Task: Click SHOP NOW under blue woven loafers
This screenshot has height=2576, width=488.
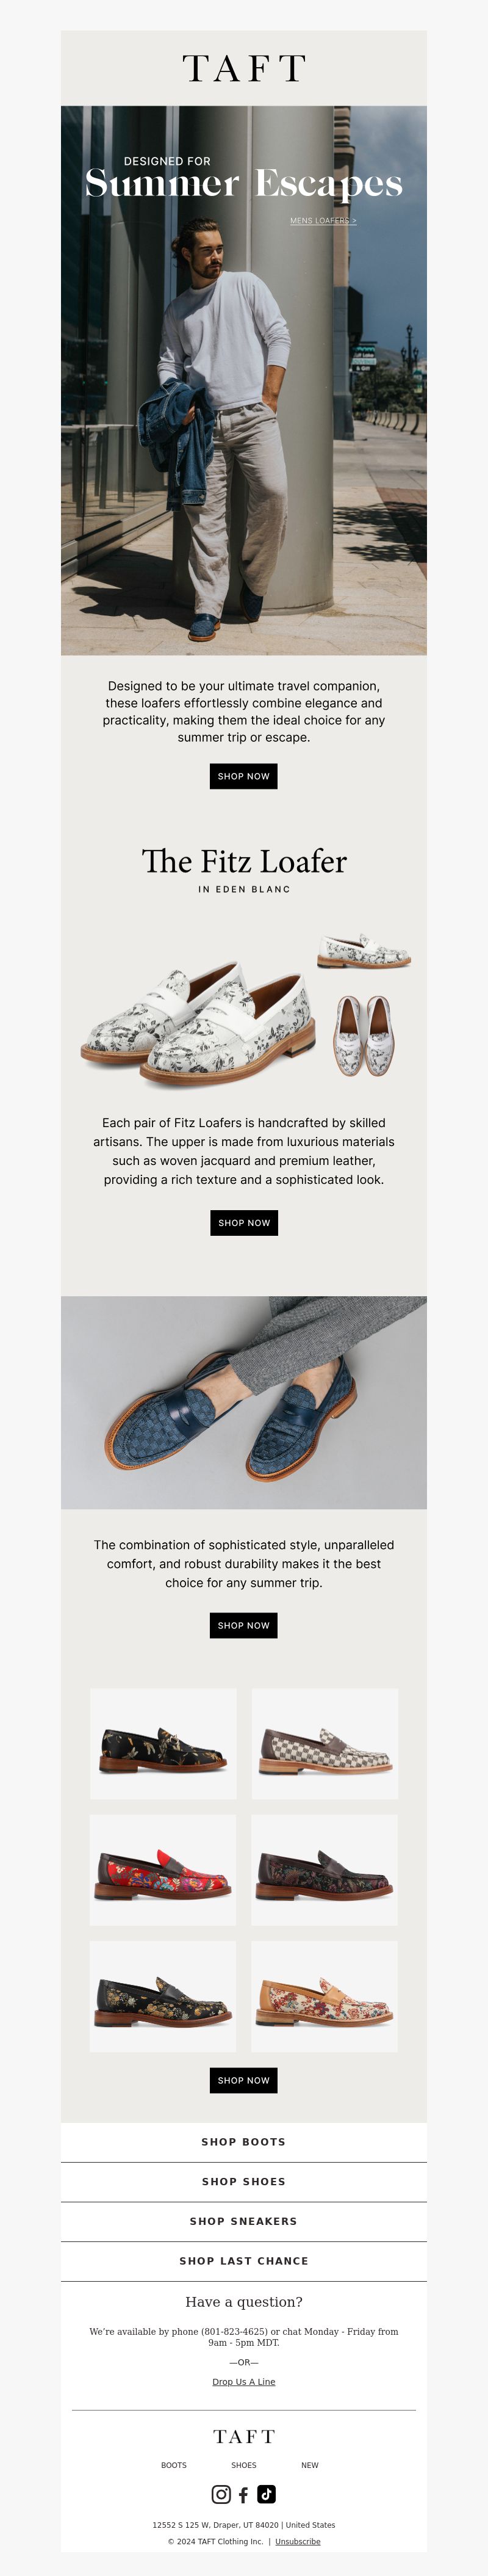Action: (244, 1625)
